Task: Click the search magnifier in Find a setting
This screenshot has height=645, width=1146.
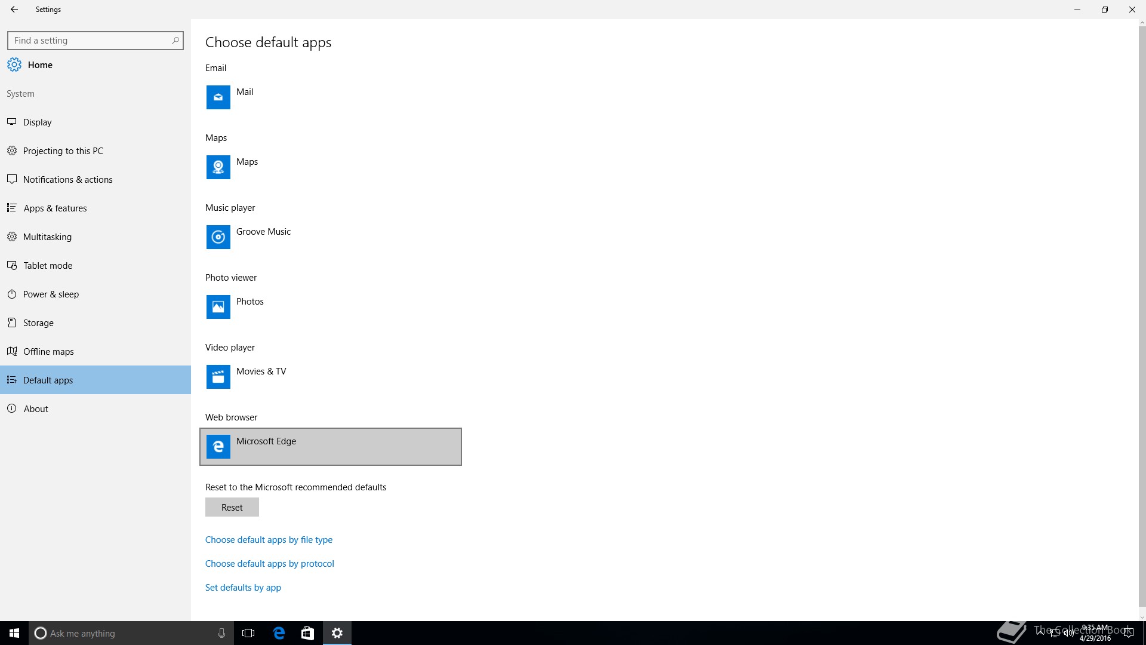Action: [175, 41]
